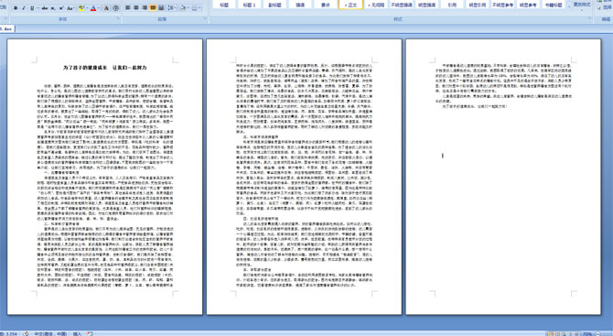The height and width of the screenshot is (336, 613).
Task: Toggle the active Justify alignment button
Action: [x=153, y=7]
